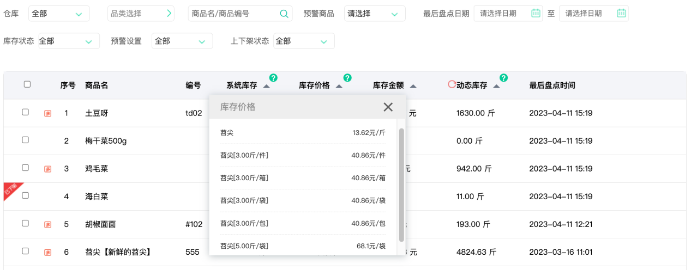Sort by 库存金额 using the arrow icon
The height and width of the screenshot is (270, 691).
pyautogui.click(x=413, y=86)
